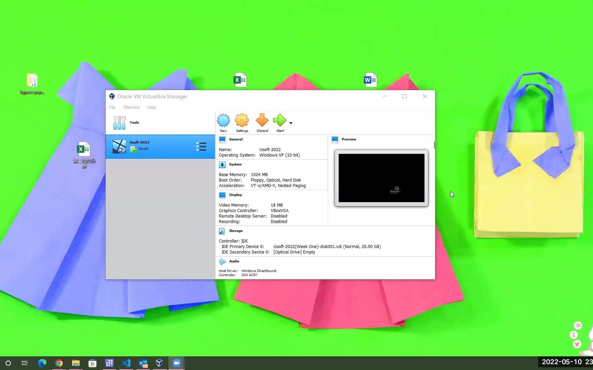Click the Chinese input method indicator
The width and height of the screenshot is (593, 370).
point(578,325)
